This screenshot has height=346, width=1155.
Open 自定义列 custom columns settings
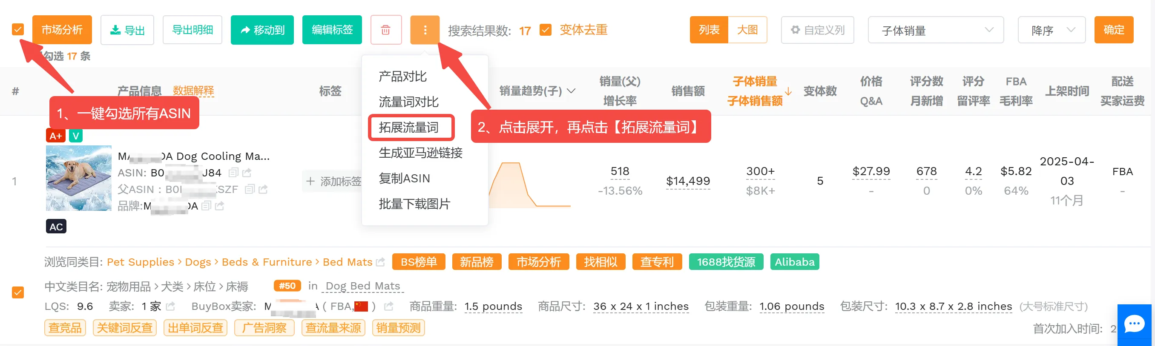[817, 30]
